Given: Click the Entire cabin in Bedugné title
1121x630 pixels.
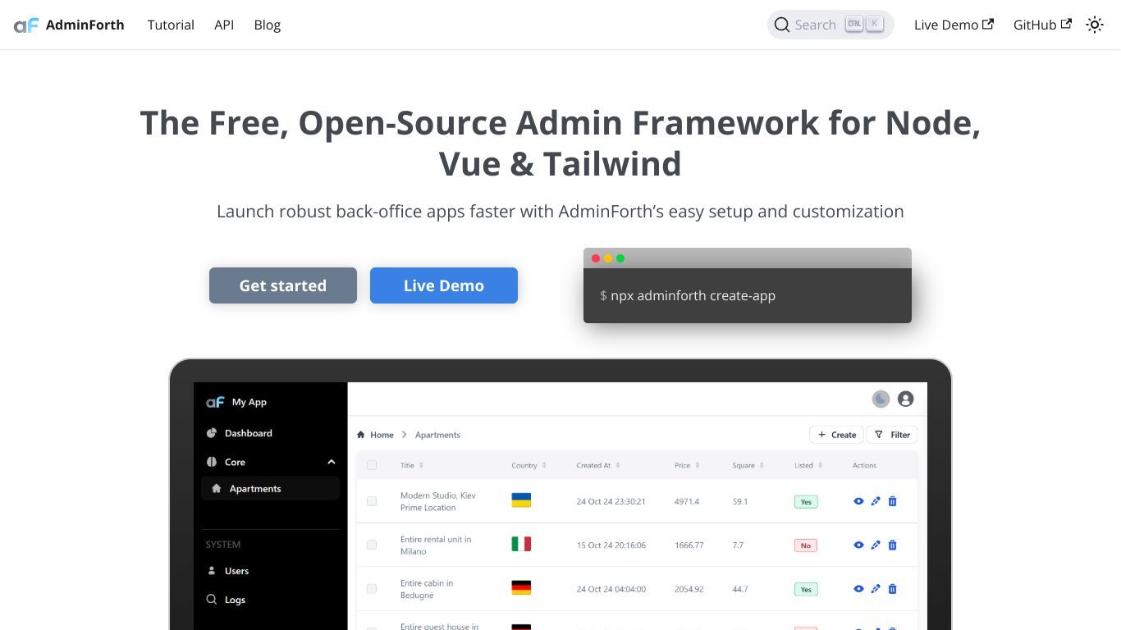Looking at the screenshot, I should click(427, 589).
